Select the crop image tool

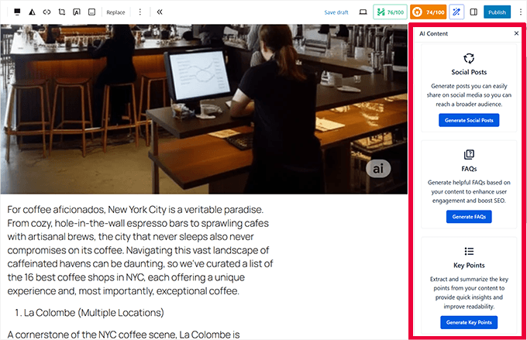[x=61, y=12]
